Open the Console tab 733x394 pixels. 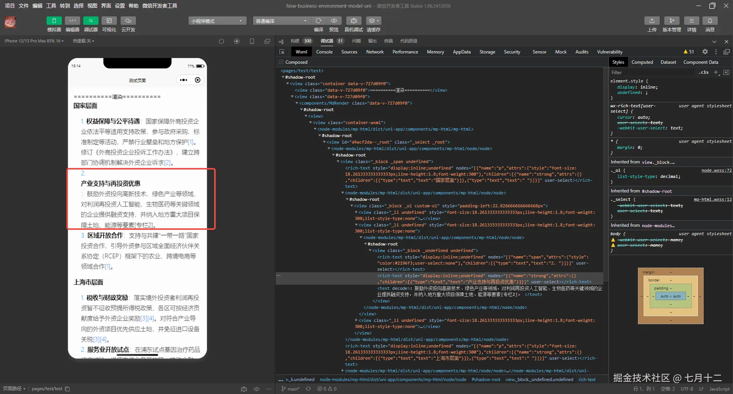pos(325,52)
